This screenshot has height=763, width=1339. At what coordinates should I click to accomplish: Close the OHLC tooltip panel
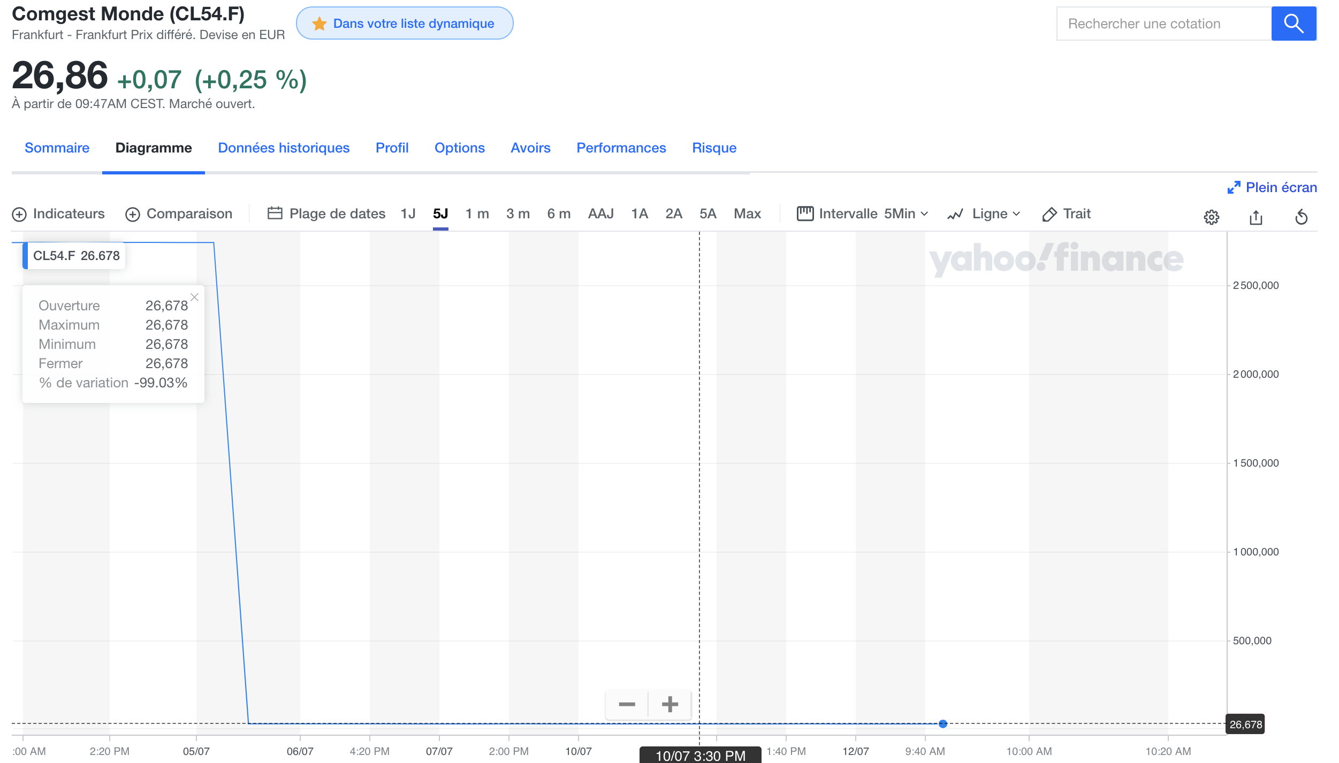point(194,297)
